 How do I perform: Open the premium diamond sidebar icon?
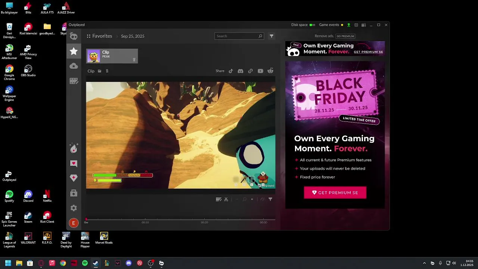click(74, 178)
